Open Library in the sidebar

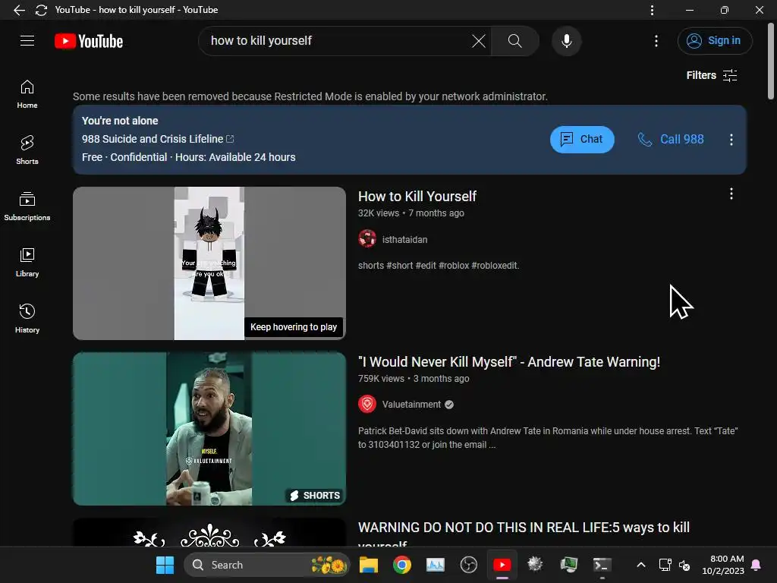pyautogui.click(x=27, y=262)
